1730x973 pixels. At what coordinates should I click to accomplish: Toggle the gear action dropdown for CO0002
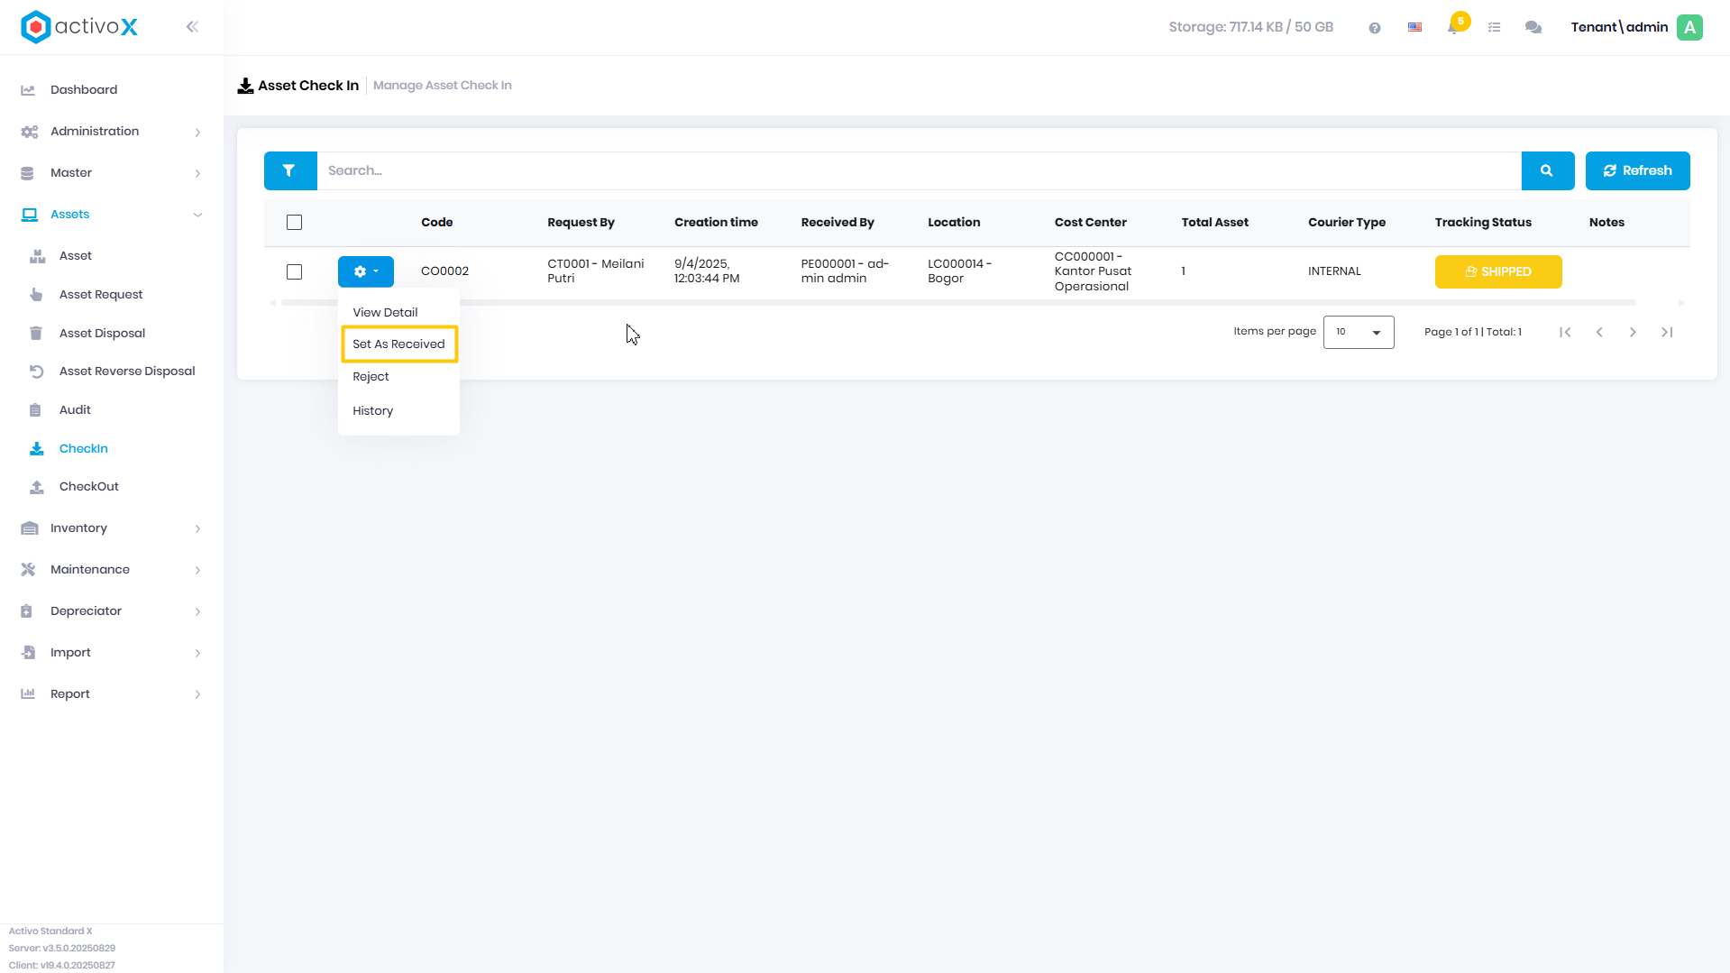click(366, 271)
